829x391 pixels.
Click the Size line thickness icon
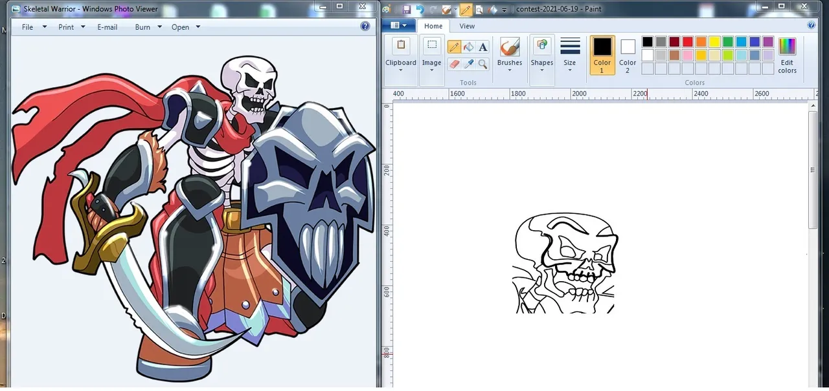coord(570,47)
